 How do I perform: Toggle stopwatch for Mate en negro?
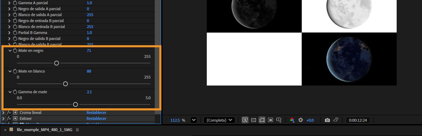coord(15,50)
